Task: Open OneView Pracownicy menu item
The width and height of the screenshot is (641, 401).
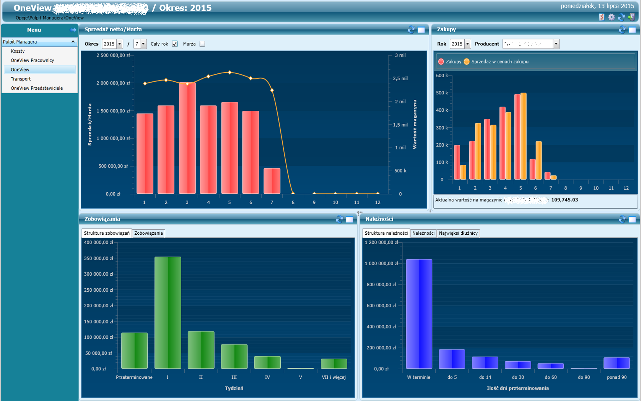Action: [x=33, y=60]
